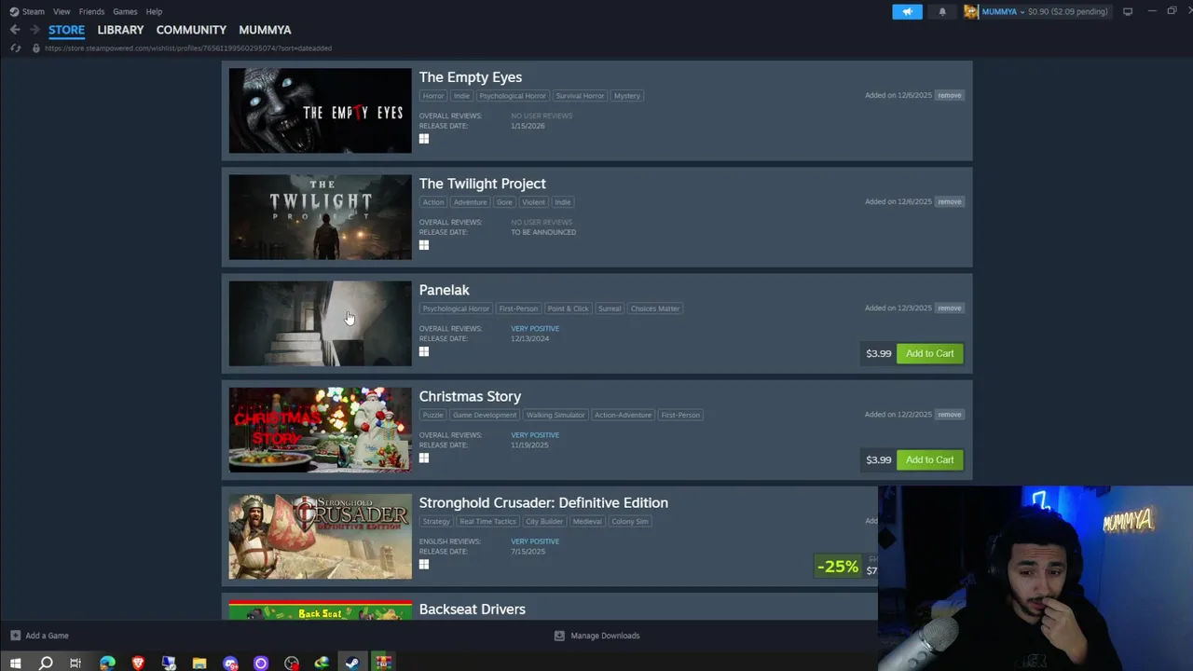1193x671 pixels.
Task: Remove Christmas Story from wishlist
Action: (949, 414)
